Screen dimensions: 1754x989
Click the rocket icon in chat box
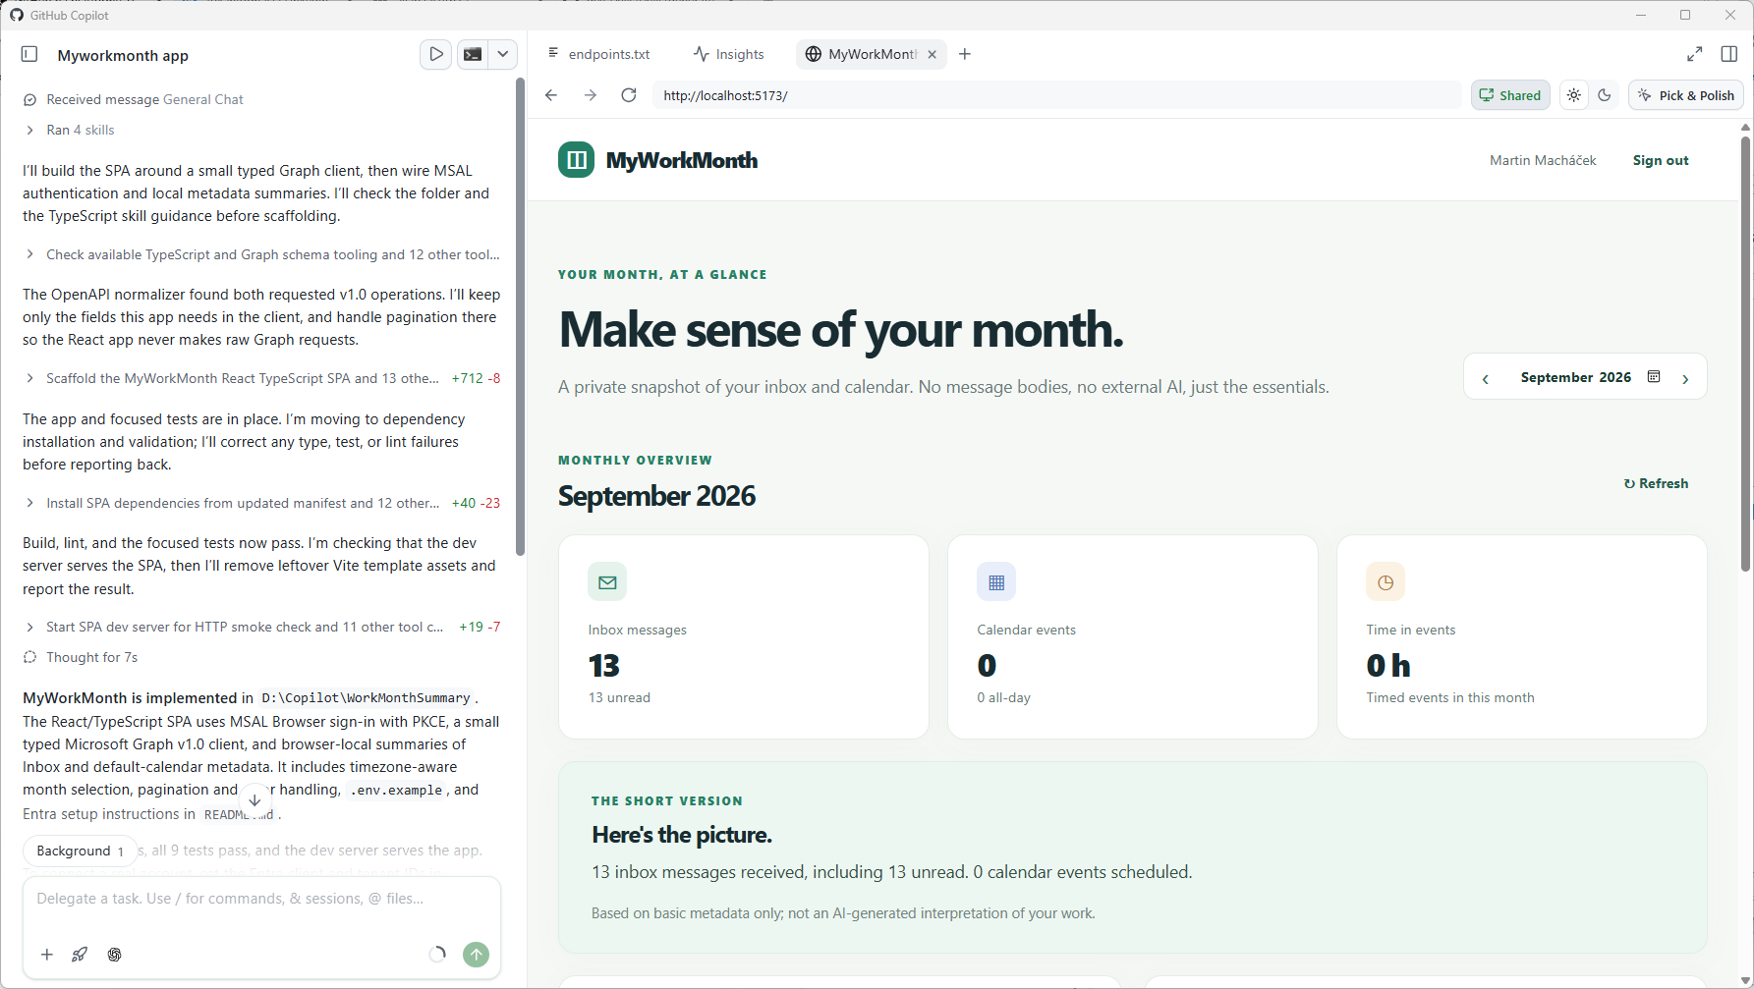(x=80, y=955)
